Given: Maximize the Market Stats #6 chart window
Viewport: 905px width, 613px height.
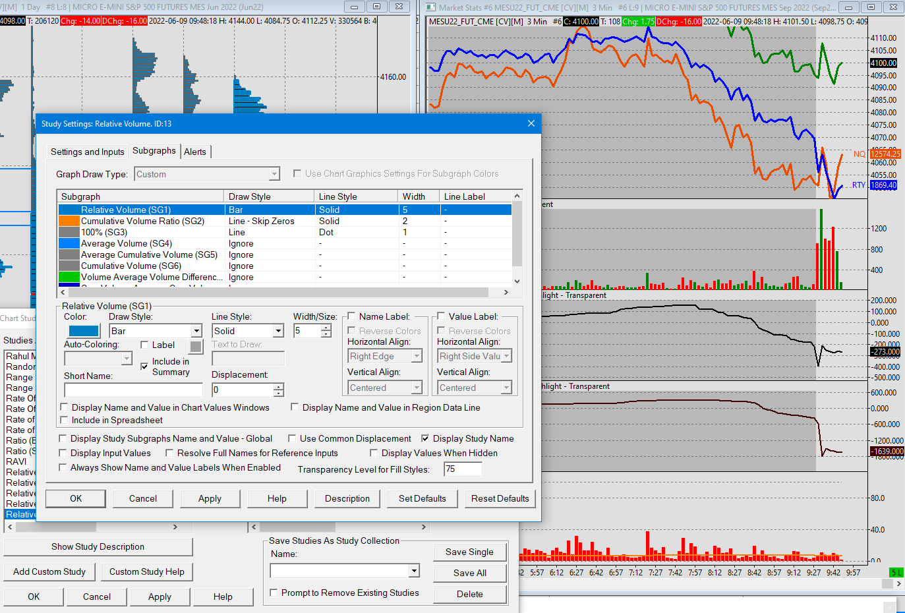Looking at the screenshot, I should click(x=871, y=7).
